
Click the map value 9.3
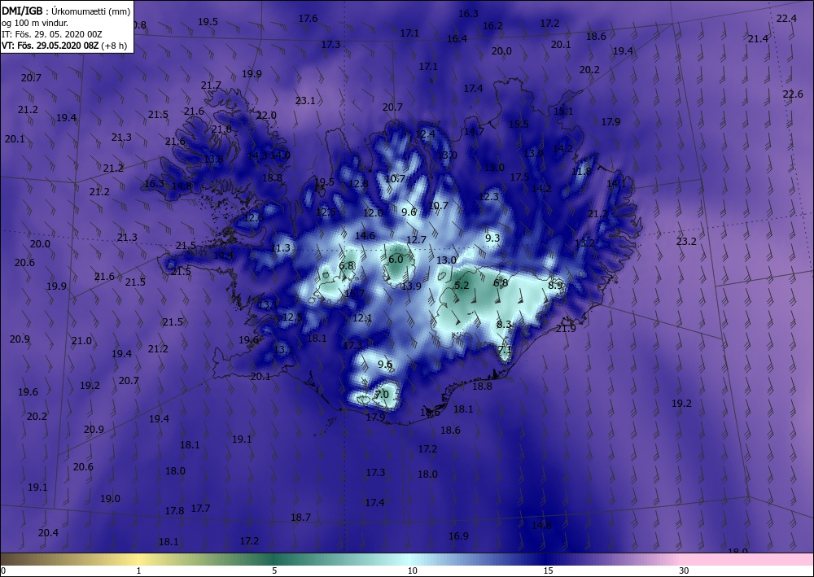click(x=492, y=238)
